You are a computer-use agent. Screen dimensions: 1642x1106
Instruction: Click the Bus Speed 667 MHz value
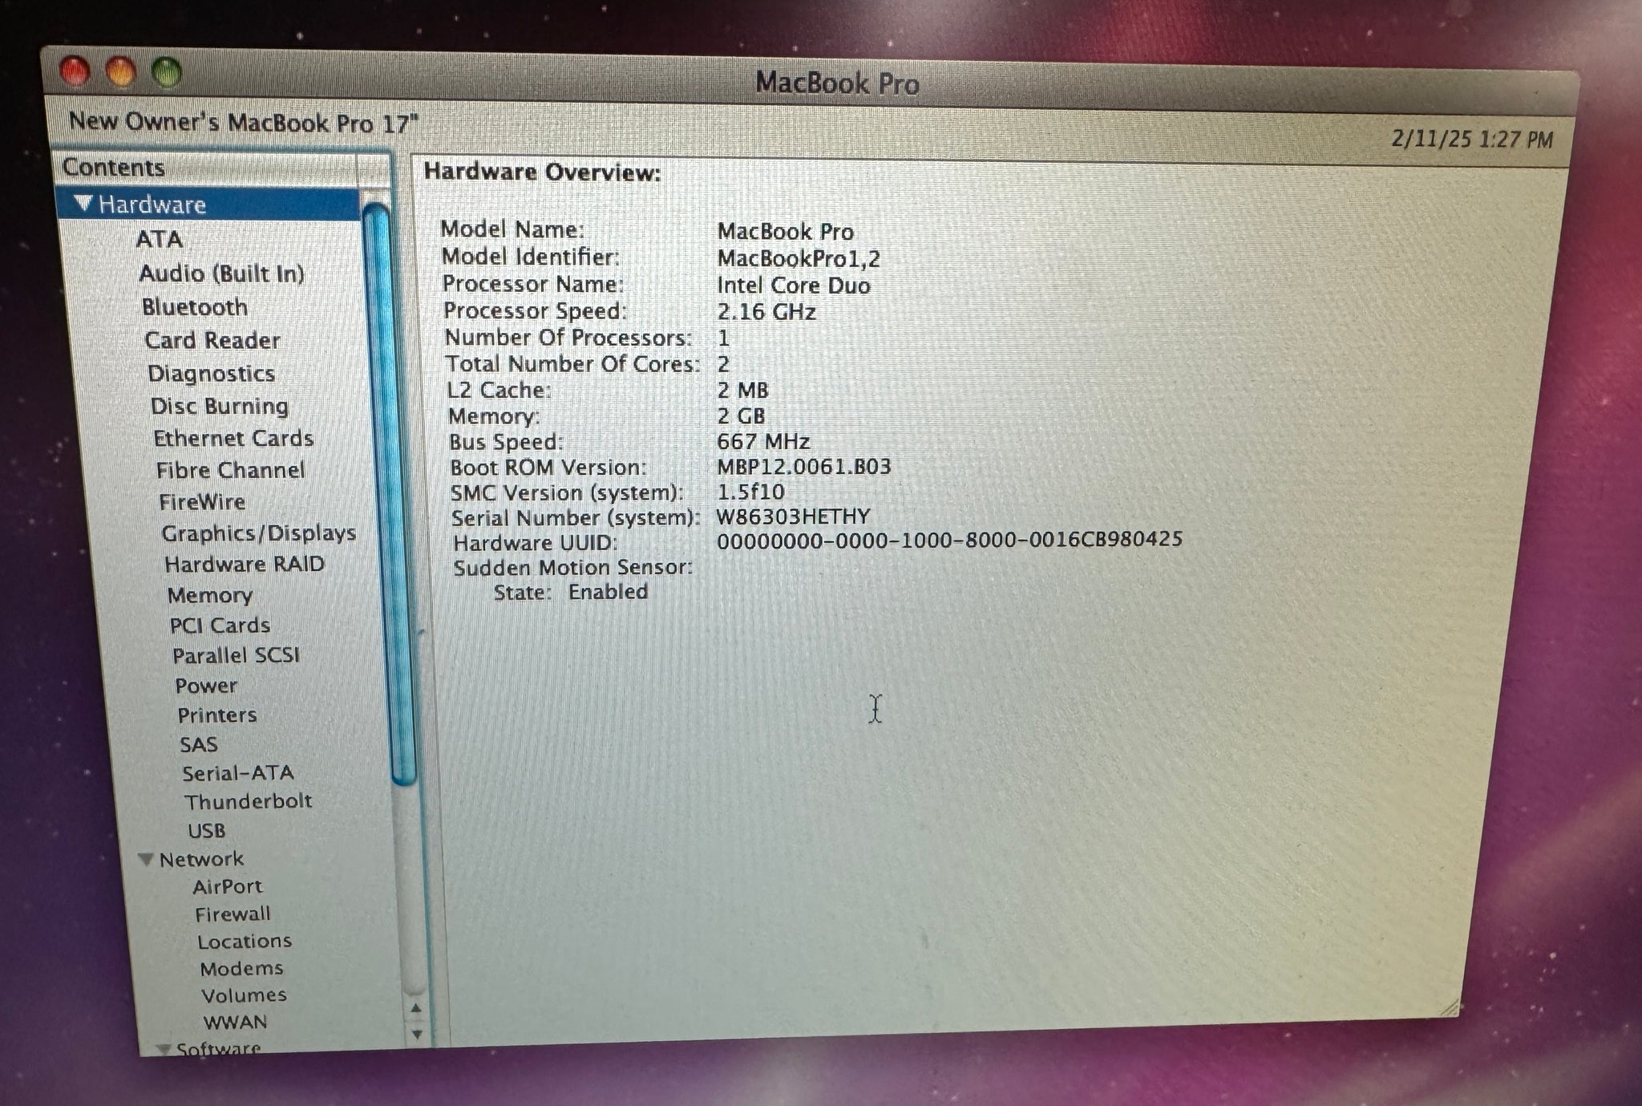763,441
